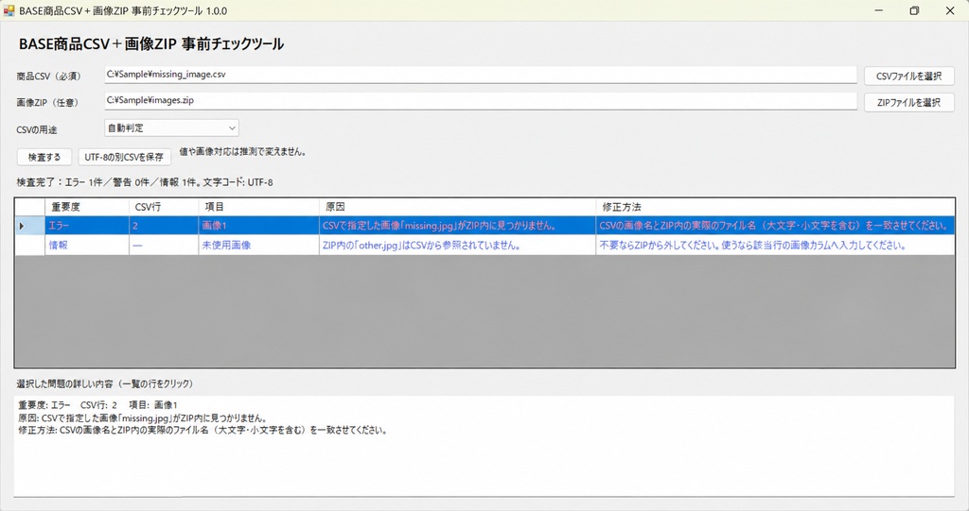Image resolution: width=969 pixels, height=511 pixels.
Task: Click the 項目 column header
Action: point(259,207)
